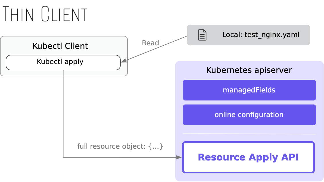Click the online configuration block
Image resolution: width=324 pixels, height=182 pixels.
[249, 115]
